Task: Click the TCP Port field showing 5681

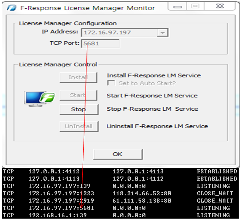Action: [100, 43]
